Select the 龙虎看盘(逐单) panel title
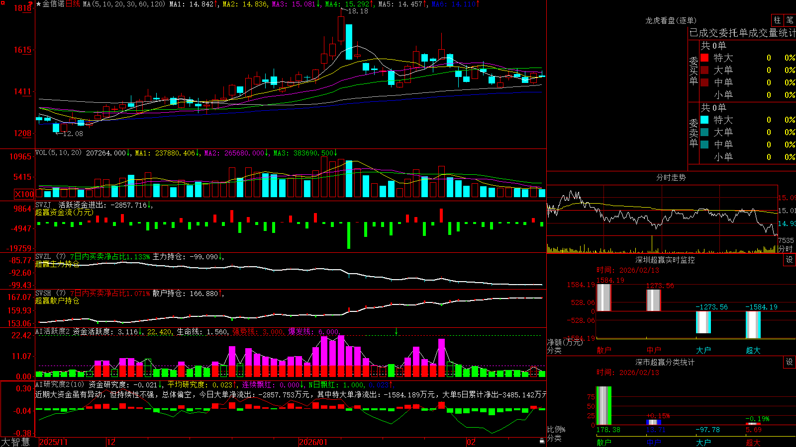Viewport: 796px width, 447px height. click(671, 20)
